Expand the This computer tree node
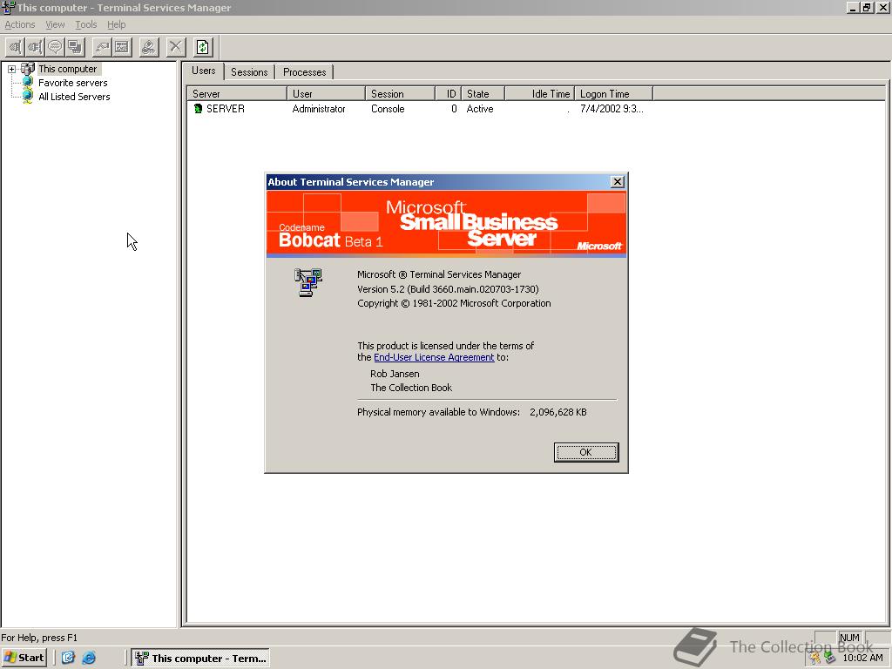The image size is (892, 669). click(11, 69)
